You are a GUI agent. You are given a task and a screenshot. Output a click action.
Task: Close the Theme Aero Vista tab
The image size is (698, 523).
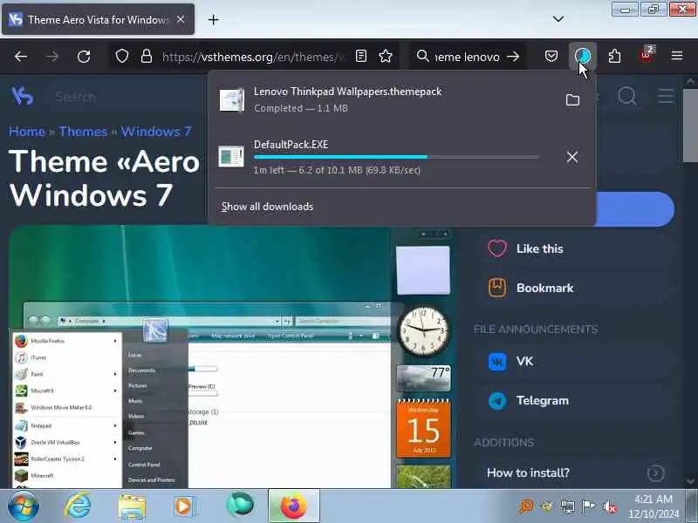pos(181,19)
